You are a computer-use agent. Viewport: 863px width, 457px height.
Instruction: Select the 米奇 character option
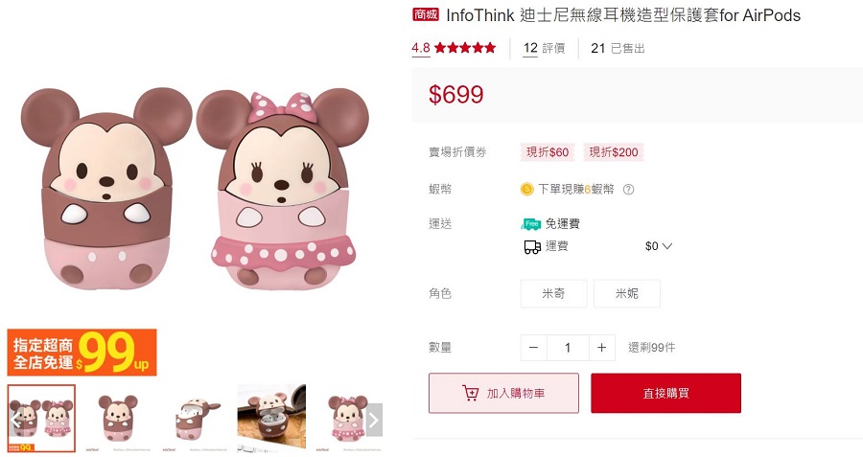point(553,294)
